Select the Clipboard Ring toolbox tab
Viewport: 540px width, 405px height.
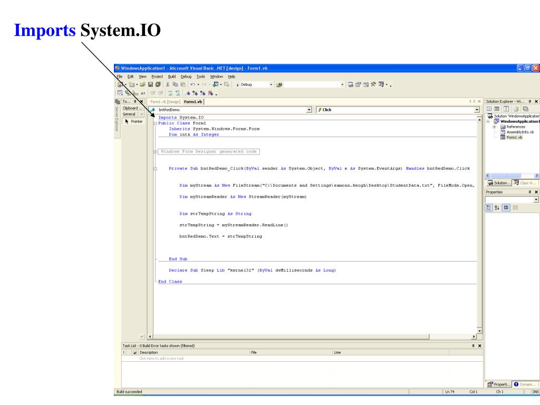133,108
